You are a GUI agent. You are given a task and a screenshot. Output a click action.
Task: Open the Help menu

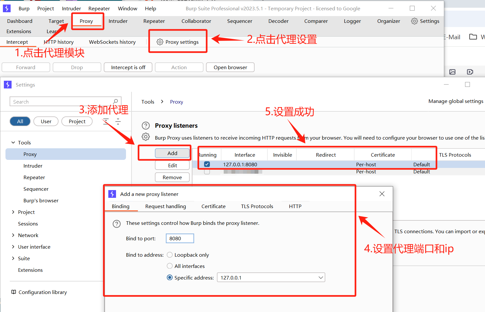pos(150,8)
